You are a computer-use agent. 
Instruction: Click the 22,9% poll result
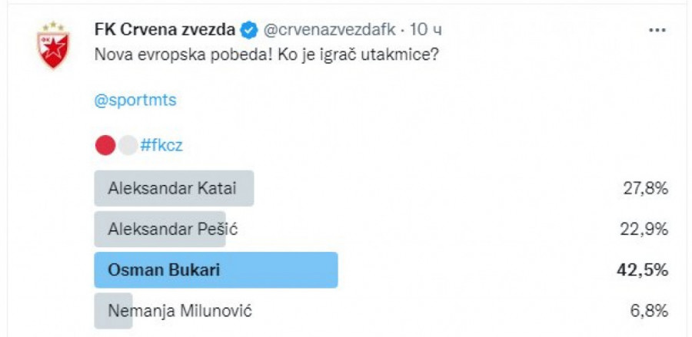point(645,229)
